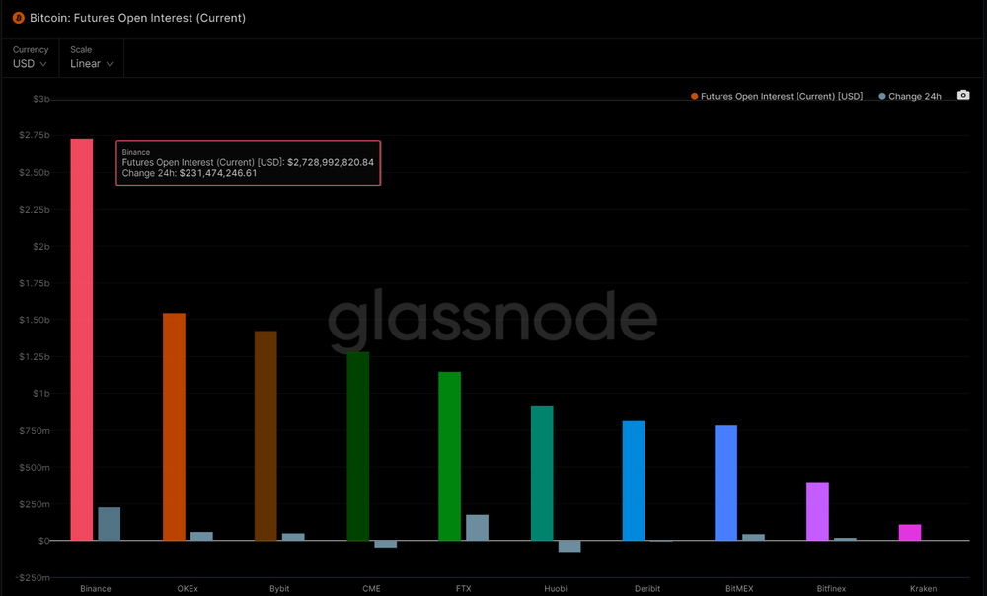Image resolution: width=987 pixels, height=596 pixels.
Task: Click the OKEx Change 24h bar
Action: click(201, 536)
